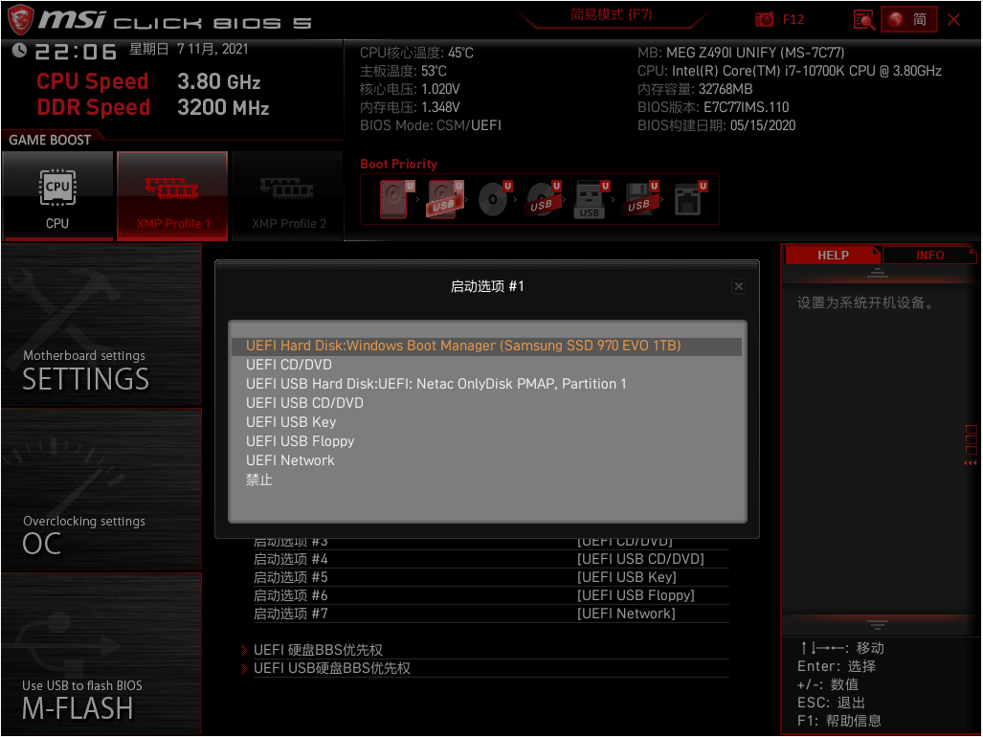Click the GAME BOOST label

coord(50,140)
